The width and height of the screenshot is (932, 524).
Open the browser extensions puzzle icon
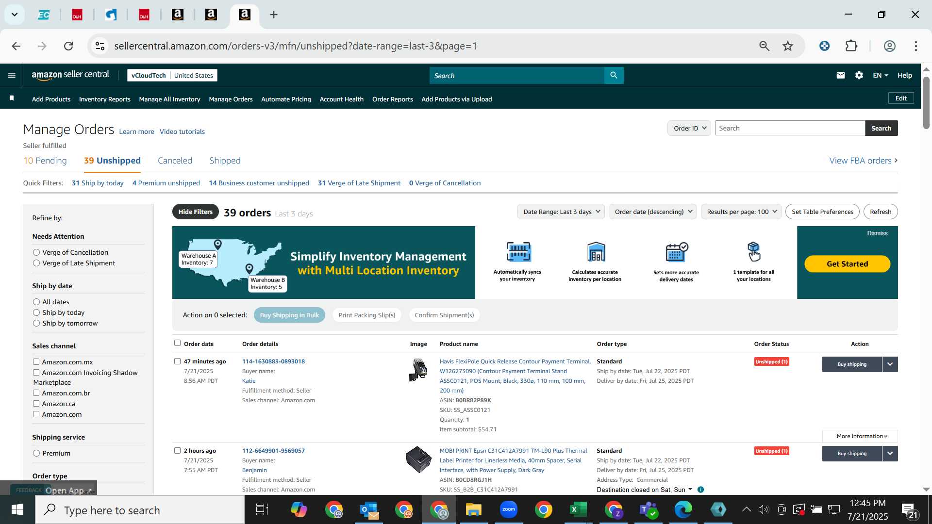coord(851,46)
